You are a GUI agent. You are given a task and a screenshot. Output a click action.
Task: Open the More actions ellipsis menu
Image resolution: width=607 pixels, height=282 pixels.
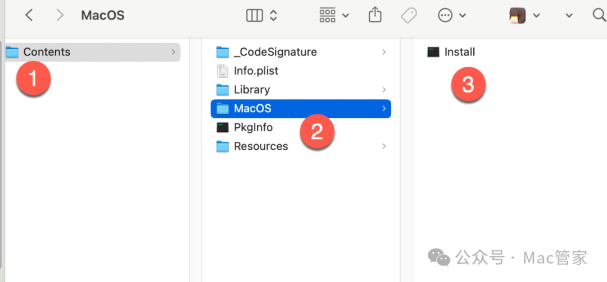445,16
